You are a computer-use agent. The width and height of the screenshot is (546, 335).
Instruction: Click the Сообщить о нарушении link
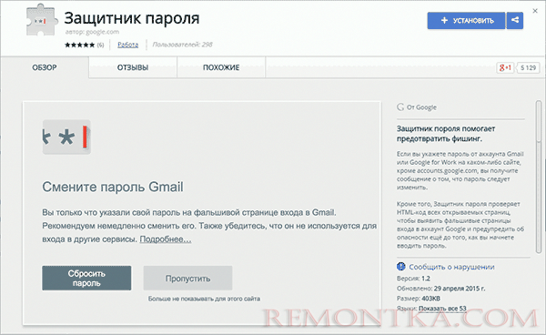[x=451, y=267]
